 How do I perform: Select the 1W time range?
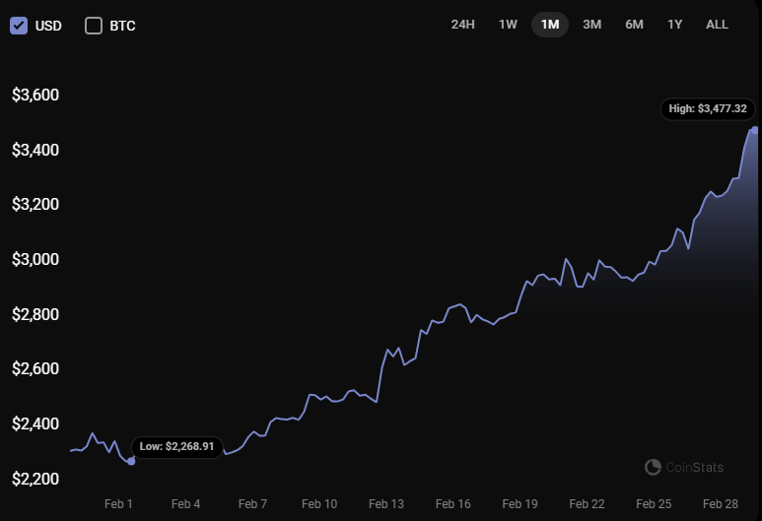(x=508, y=25)
